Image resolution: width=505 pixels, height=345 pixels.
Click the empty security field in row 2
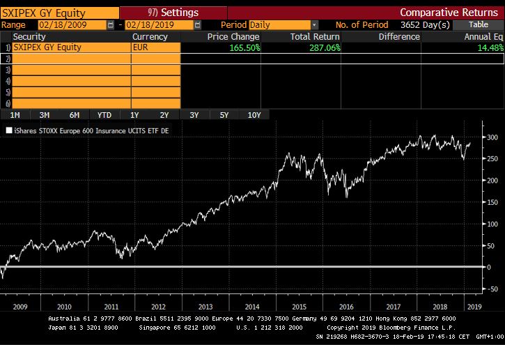coord(72,59)
